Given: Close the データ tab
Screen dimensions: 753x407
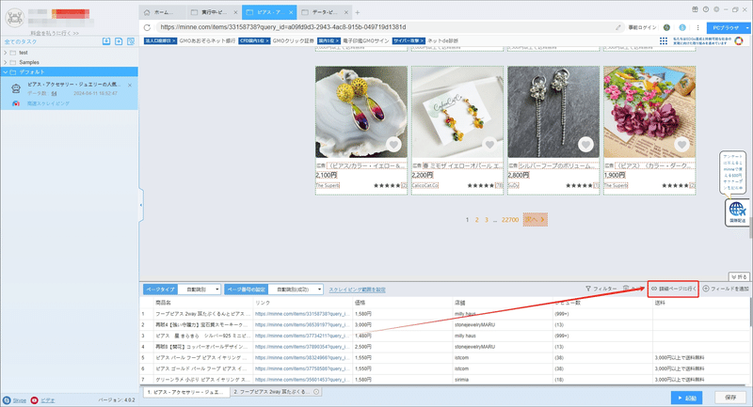Looking at the screenshot, I should 345,12.
